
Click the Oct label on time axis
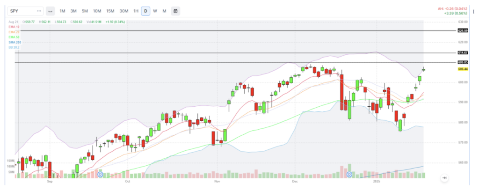(127, 182)
